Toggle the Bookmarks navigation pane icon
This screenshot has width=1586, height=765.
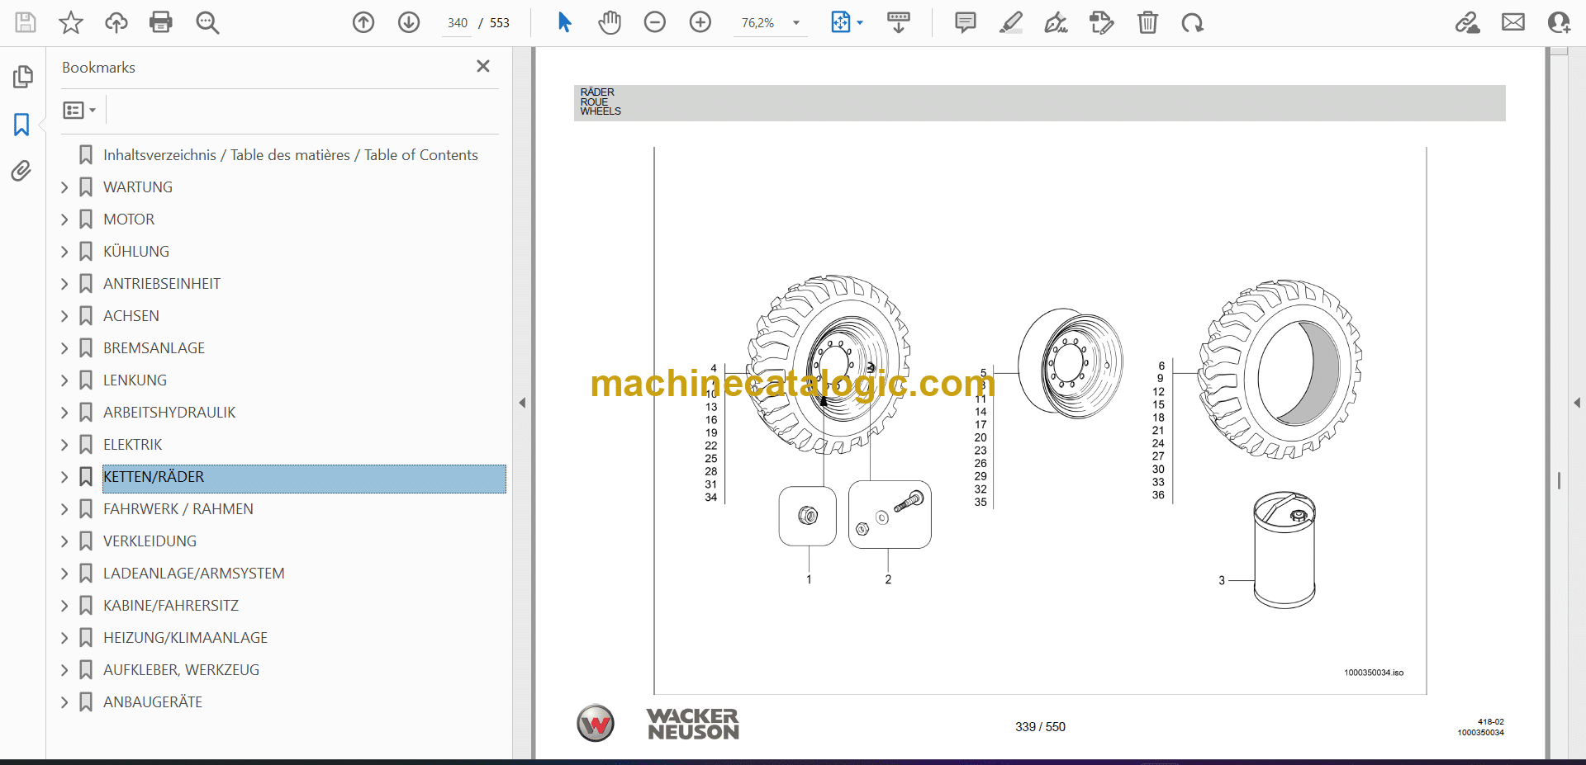point(21,125)
